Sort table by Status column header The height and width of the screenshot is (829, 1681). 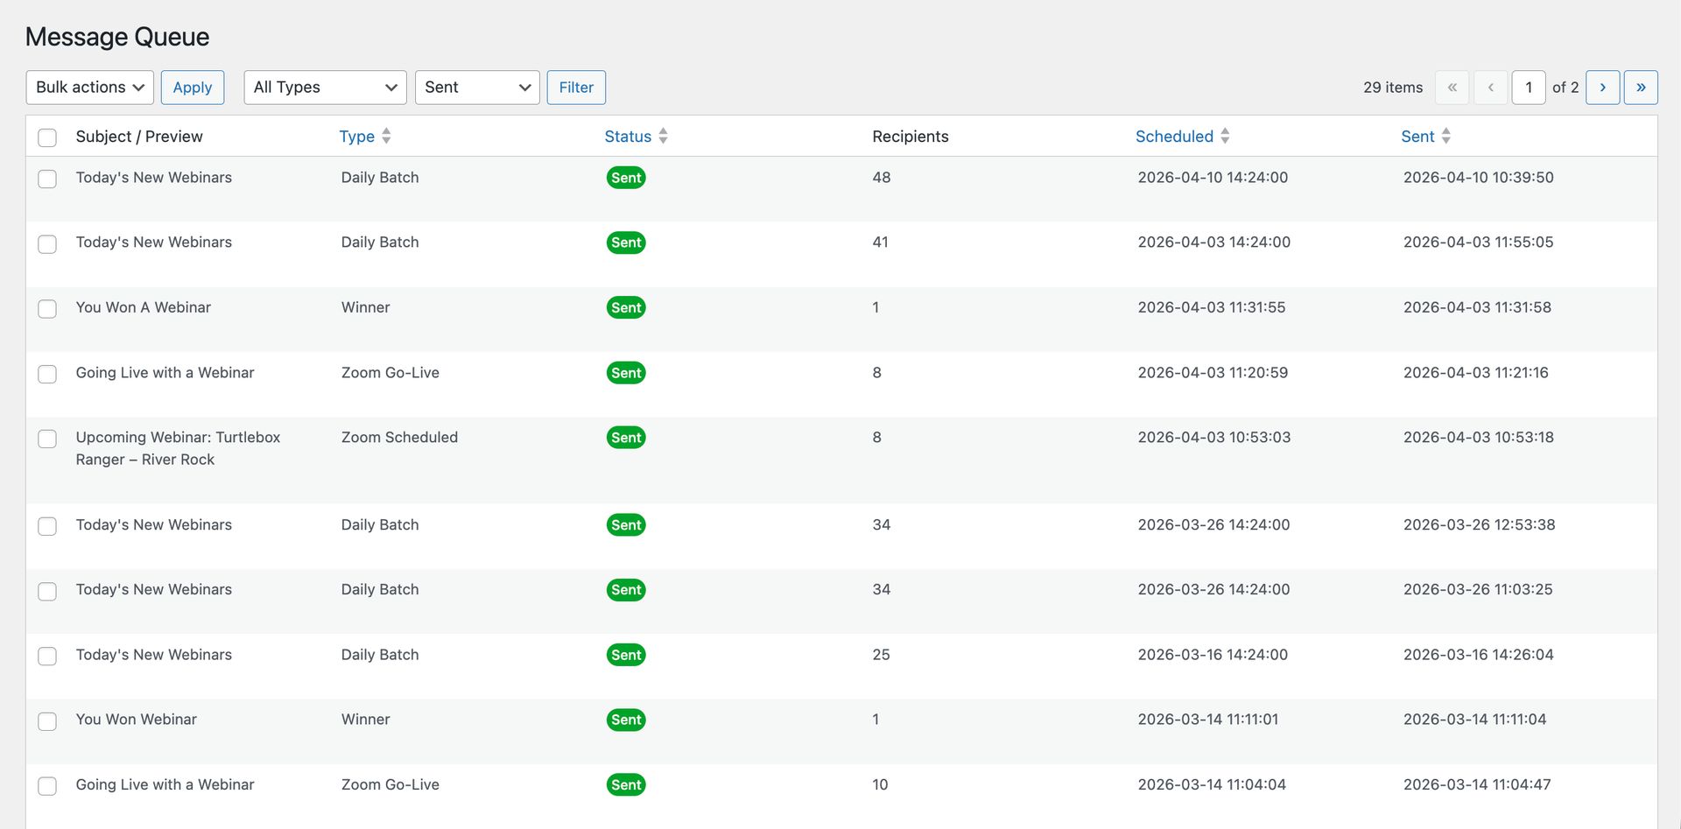coord(628,137)
